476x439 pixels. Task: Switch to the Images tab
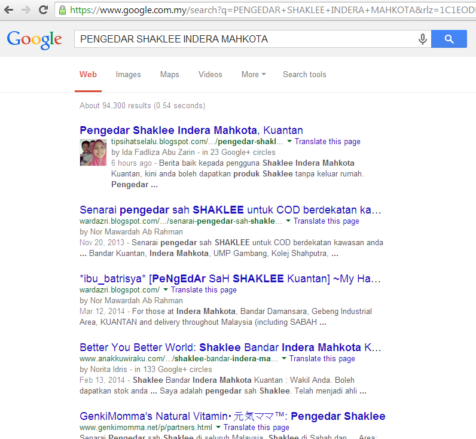128,74
